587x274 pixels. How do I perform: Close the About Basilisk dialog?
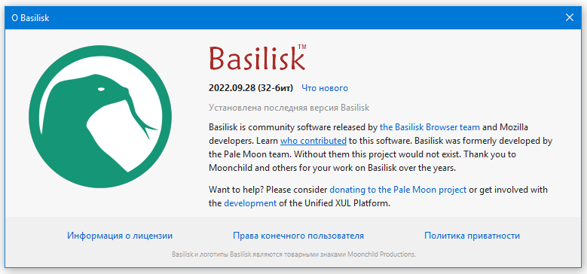click(x=570, y=17)
